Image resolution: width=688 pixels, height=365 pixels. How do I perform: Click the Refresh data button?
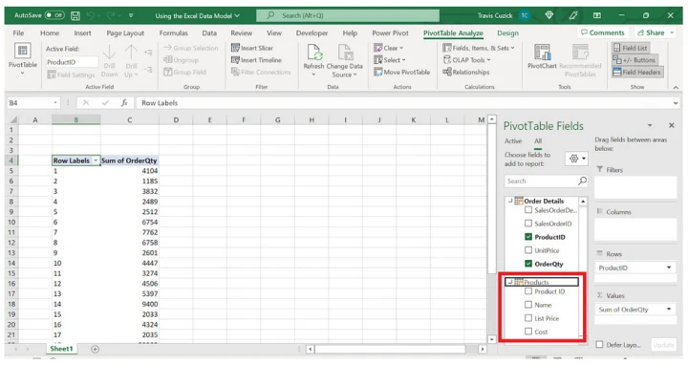tap(313, 60)
